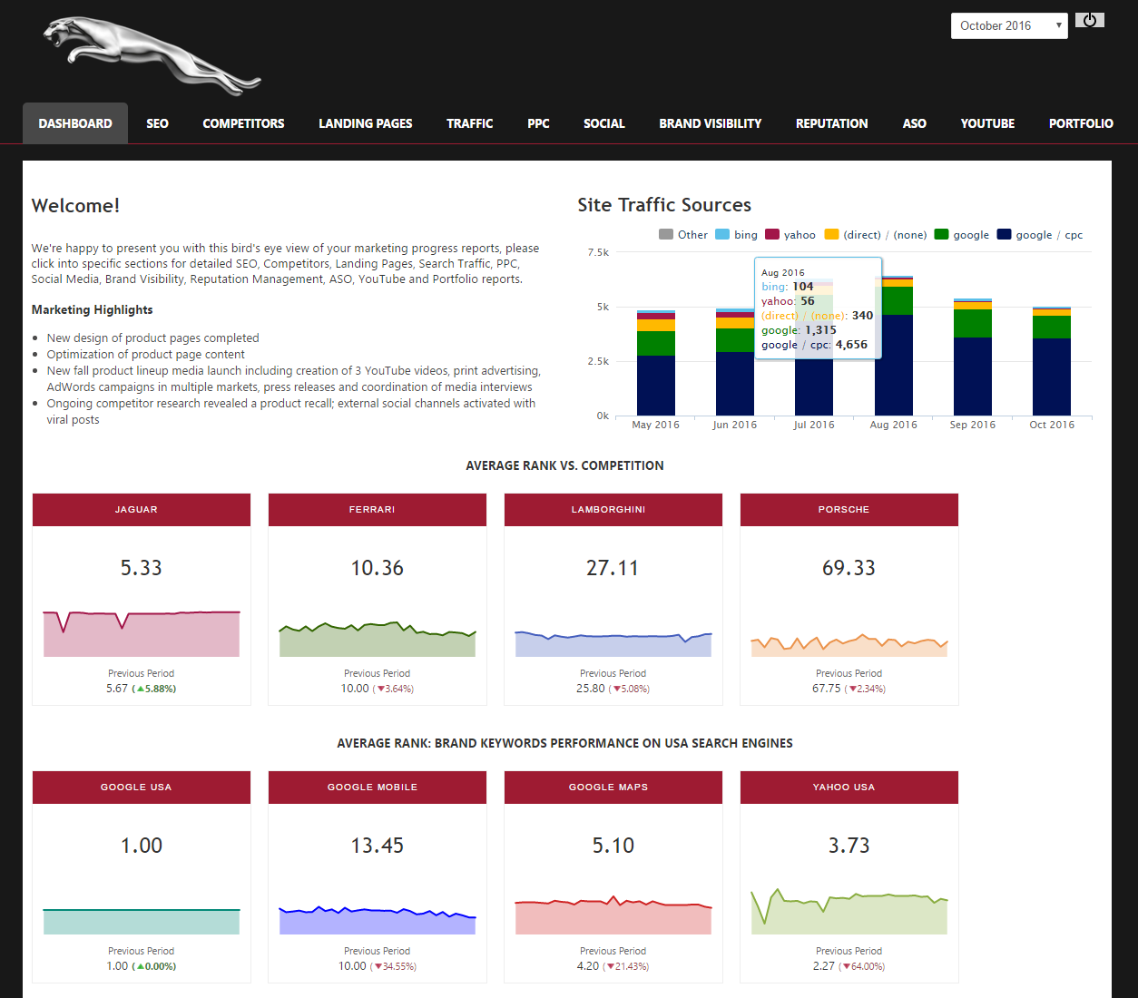Screen dimensions: 1138x998
Task: Click the 64.00% Yahoo USA change indicator
Action: coord(861,966)
